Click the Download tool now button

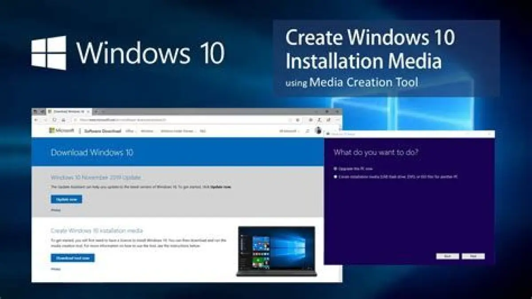point(72,258)
